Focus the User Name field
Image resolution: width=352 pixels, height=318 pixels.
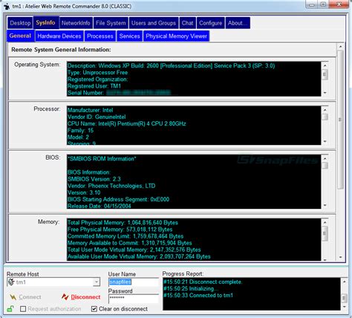point(134,282)
